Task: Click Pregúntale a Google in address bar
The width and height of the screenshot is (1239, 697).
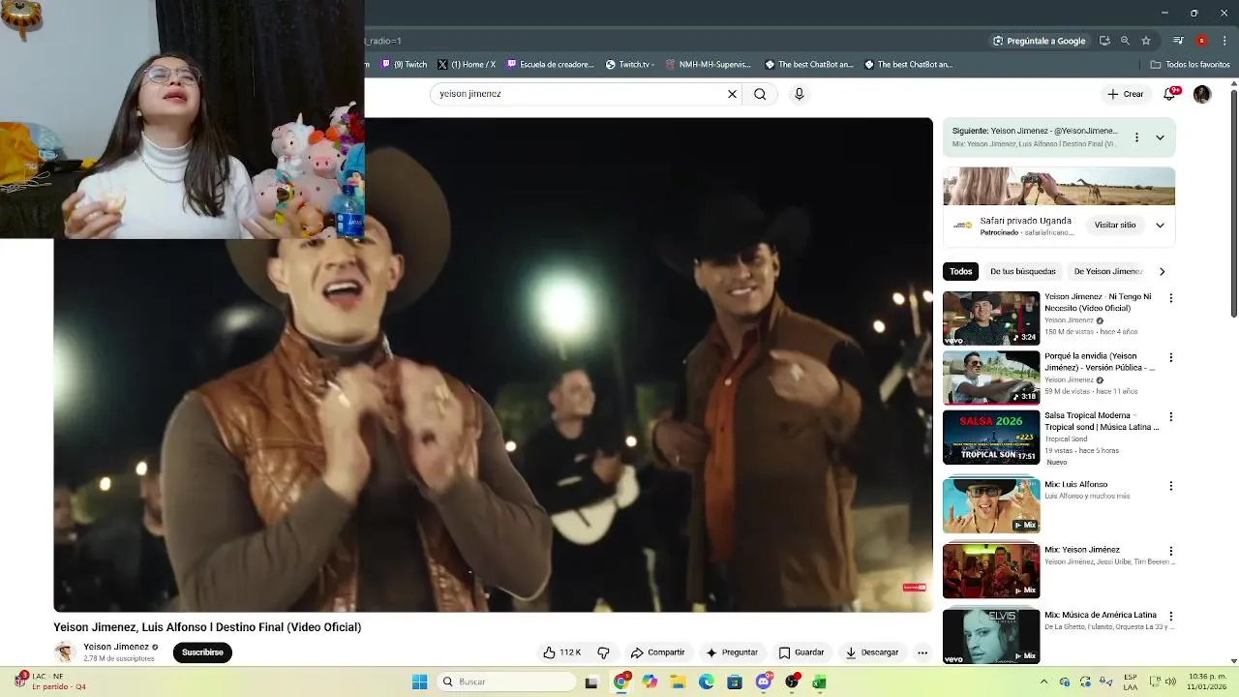Action: [x=1040, y=41]
